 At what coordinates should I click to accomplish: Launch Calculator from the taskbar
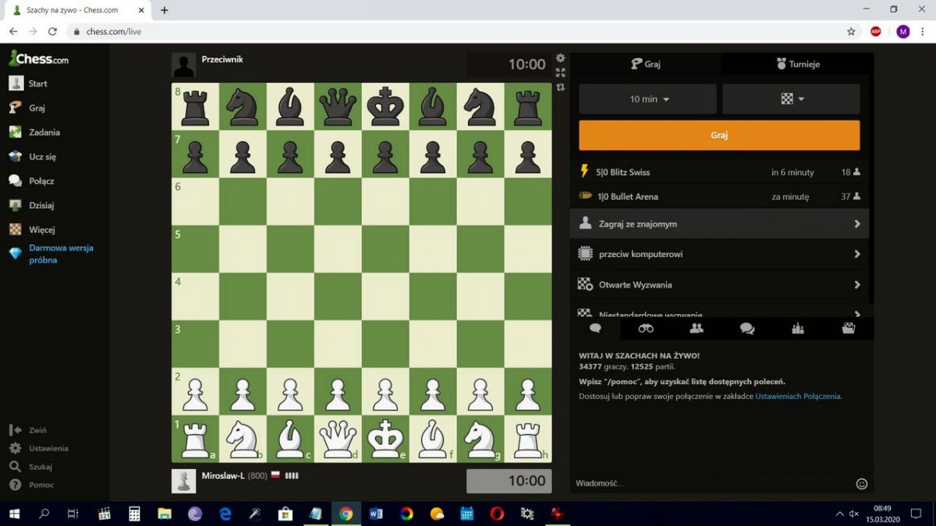coord(134,514)
